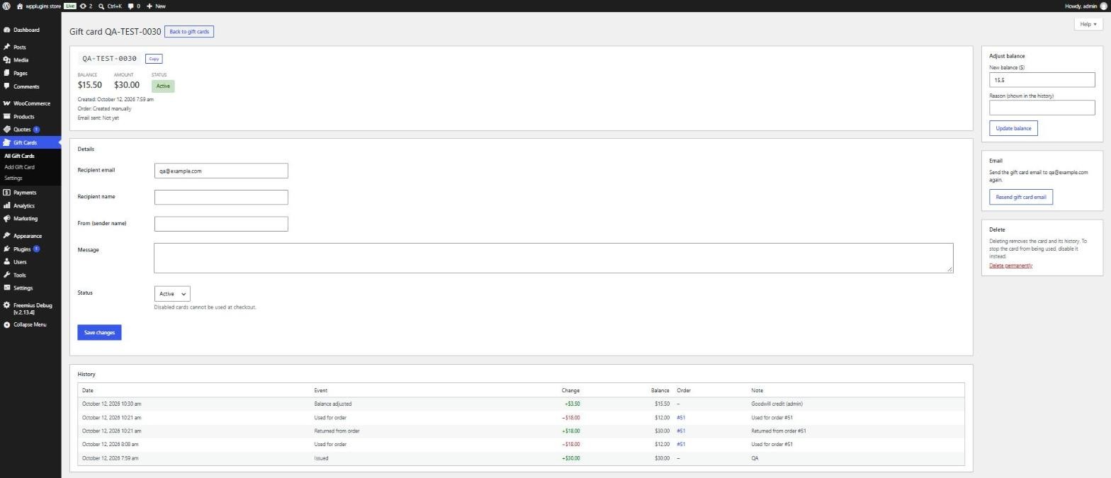1111x478 pixels.
Task: Click the Marketing megaphone icon
Action: 6,219
